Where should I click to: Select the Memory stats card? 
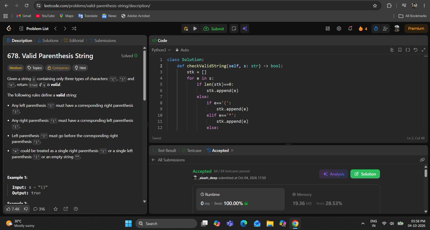pos(333,199)
